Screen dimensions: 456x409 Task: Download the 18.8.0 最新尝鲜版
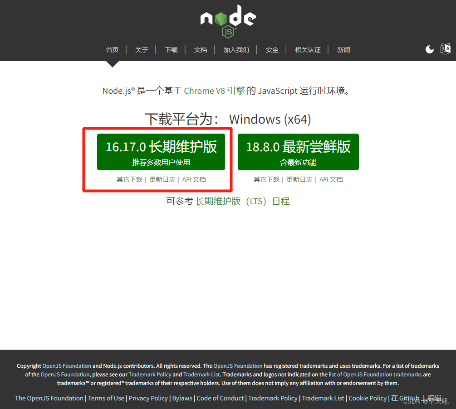[x=298, y=152]
